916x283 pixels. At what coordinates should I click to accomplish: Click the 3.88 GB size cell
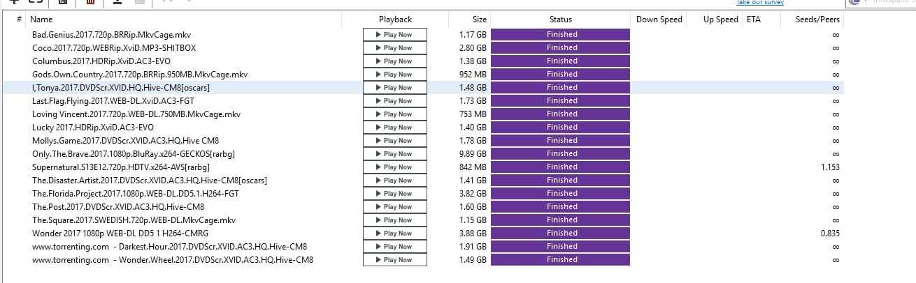(473, 233)
